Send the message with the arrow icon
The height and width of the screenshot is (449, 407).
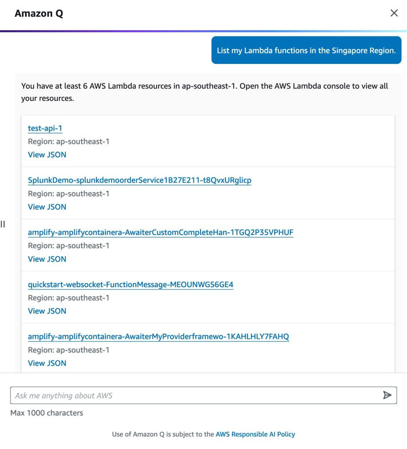click(387, 395)
